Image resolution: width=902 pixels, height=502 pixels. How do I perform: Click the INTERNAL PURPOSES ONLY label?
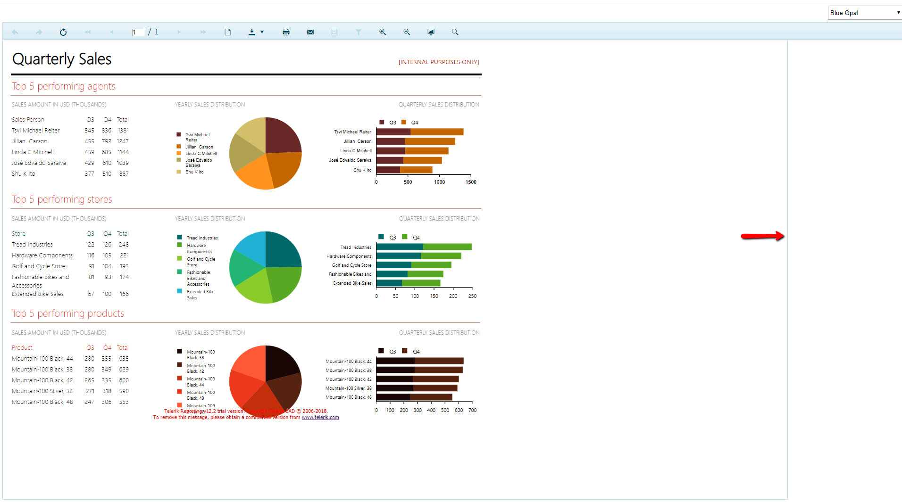[x=439, y=62]
